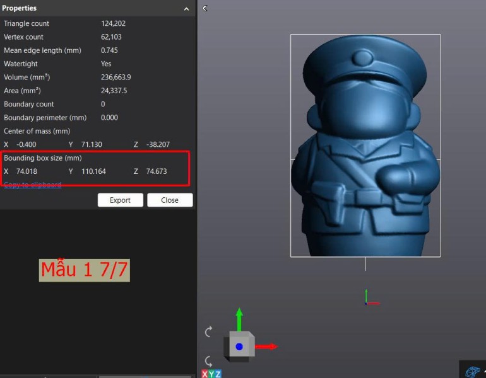
Task: Click the Boundary perimeter value 0.000
Action: pyautogui.click(x=109, y=118)
